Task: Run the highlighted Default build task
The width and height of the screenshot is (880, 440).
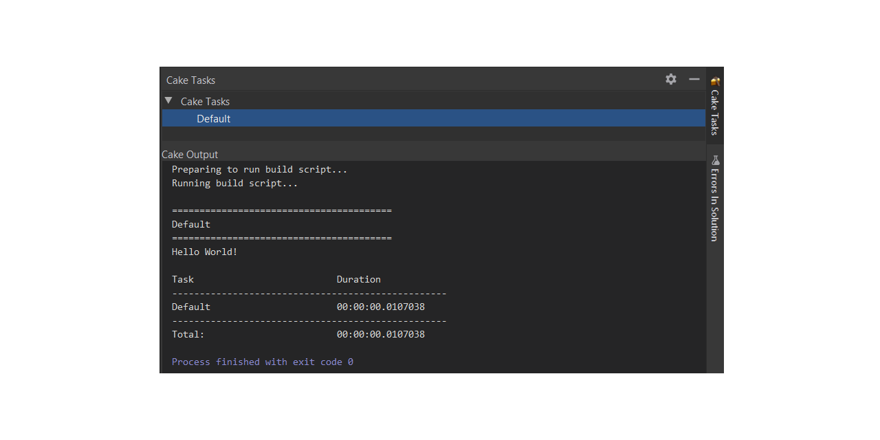Action: click(x=213, y=118)
